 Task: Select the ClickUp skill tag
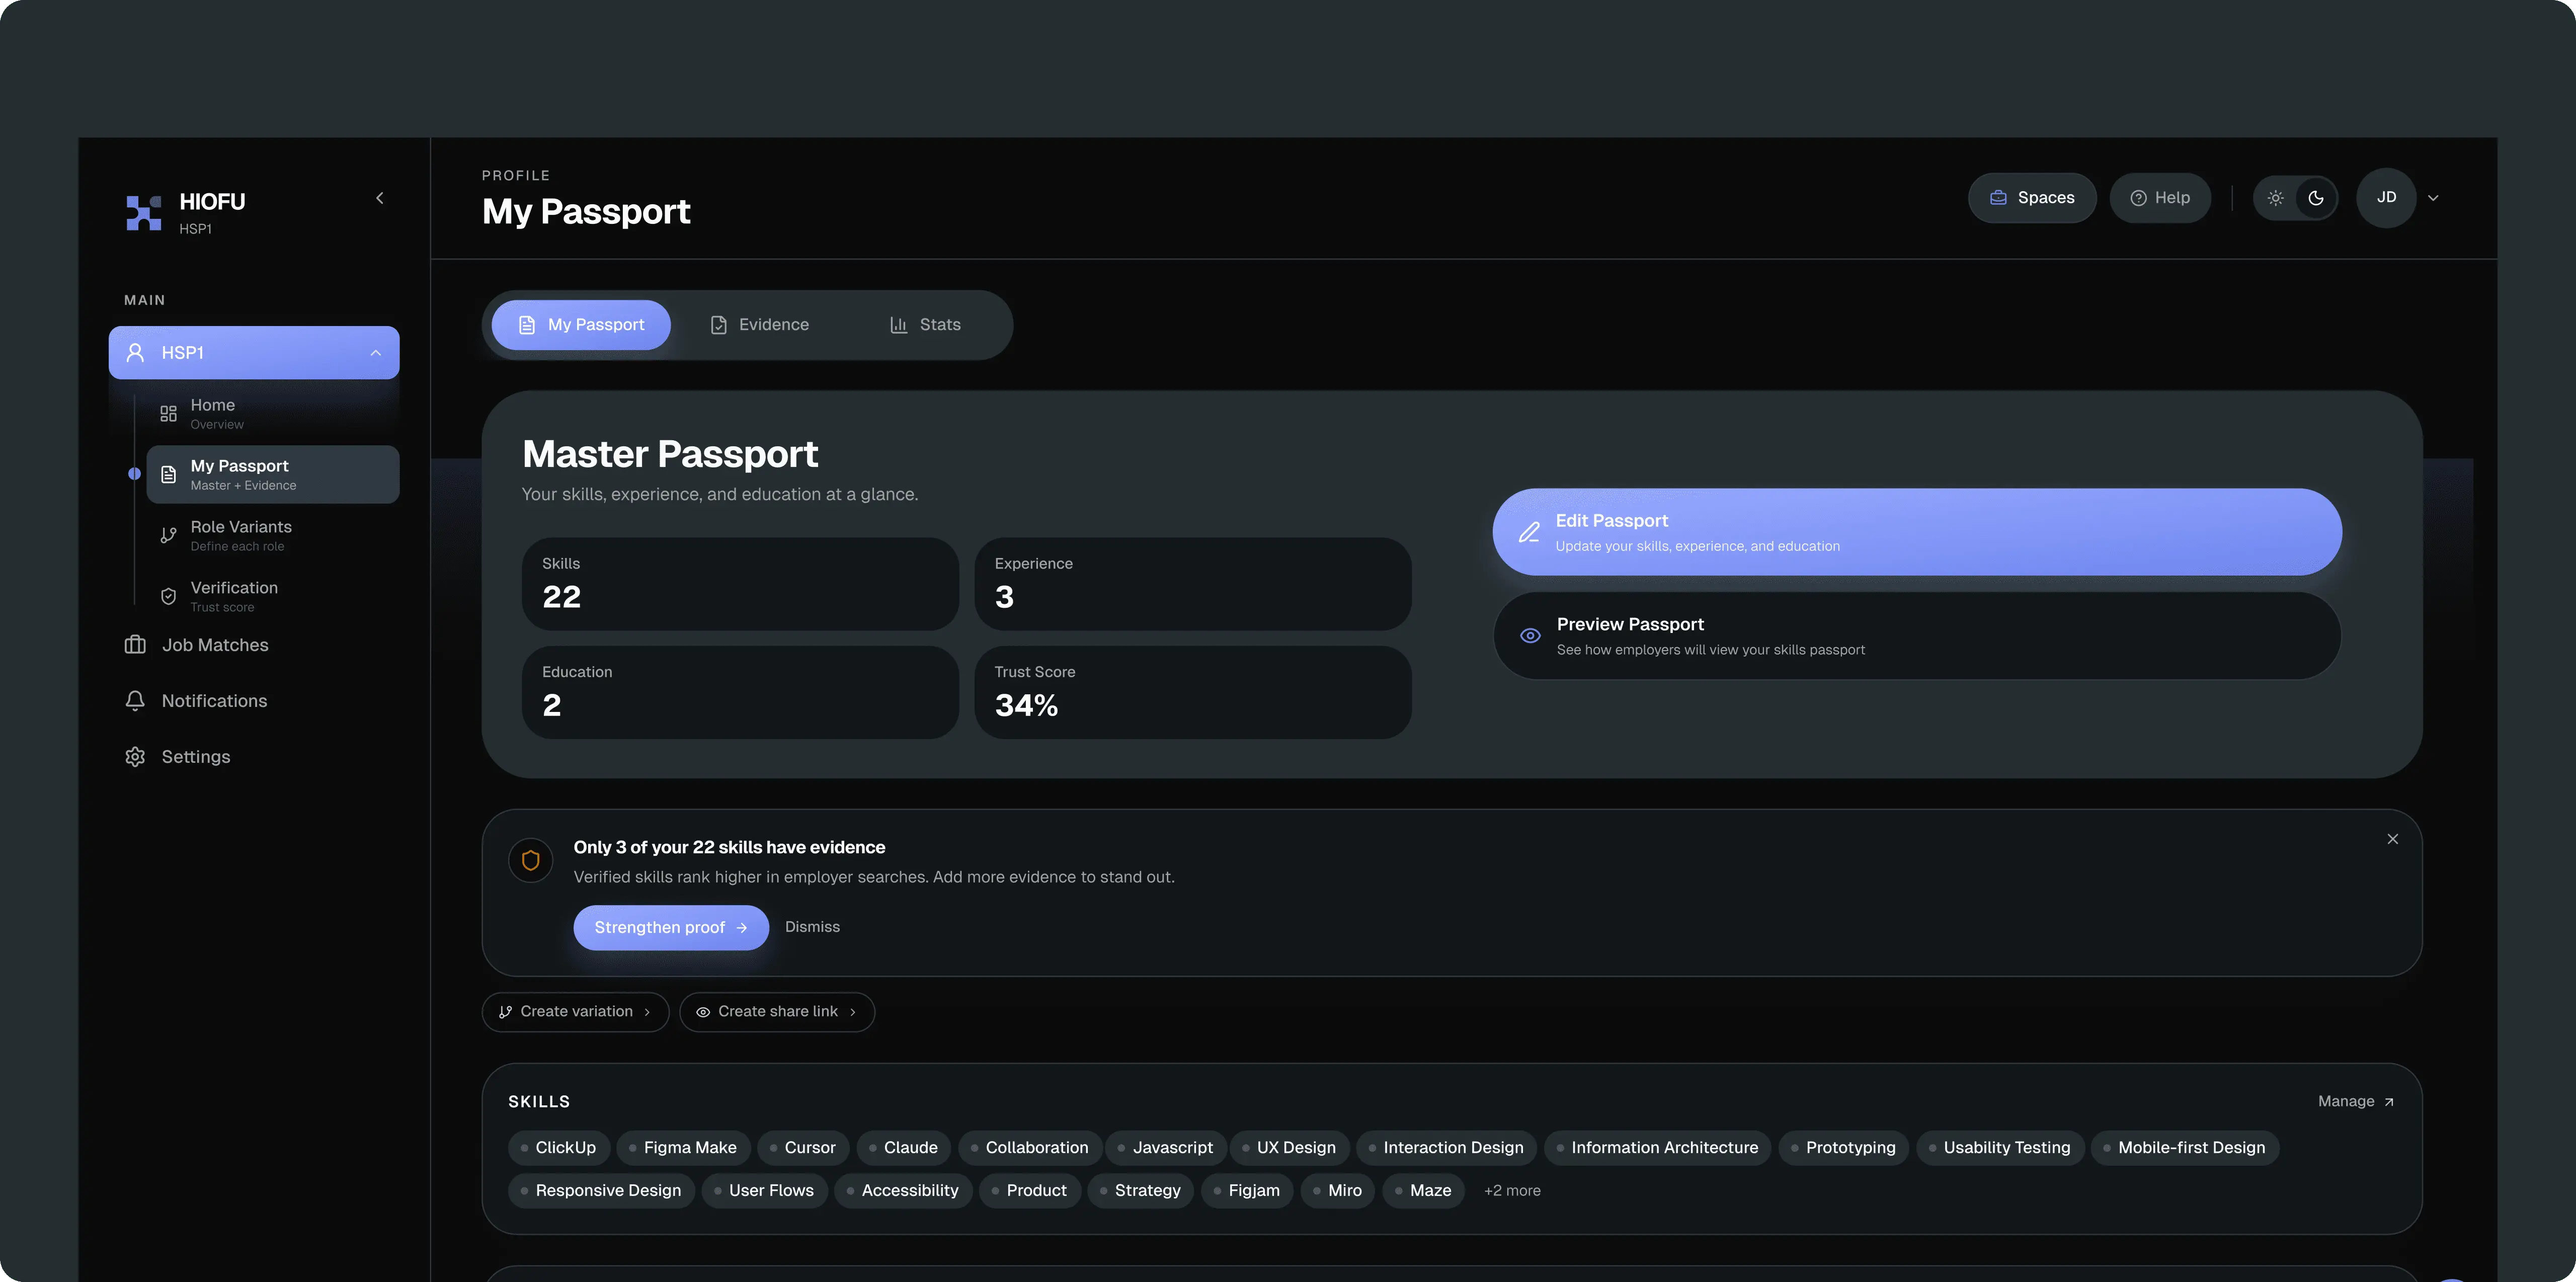pyautogui.click(x=559, y=1148)
